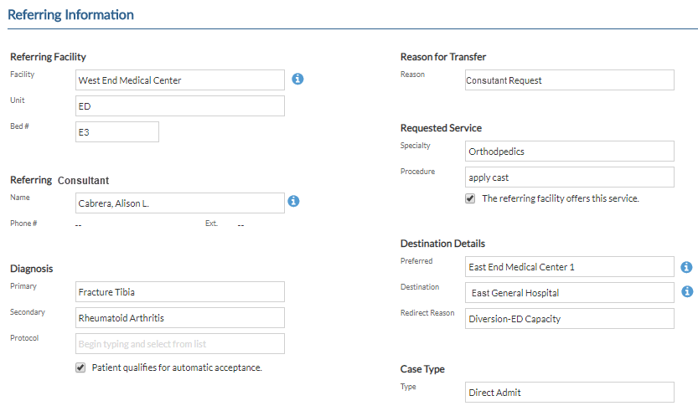
Task: Open Redirect Reason Diversion-ED Capacity field
Action: (x=569, y=319)
